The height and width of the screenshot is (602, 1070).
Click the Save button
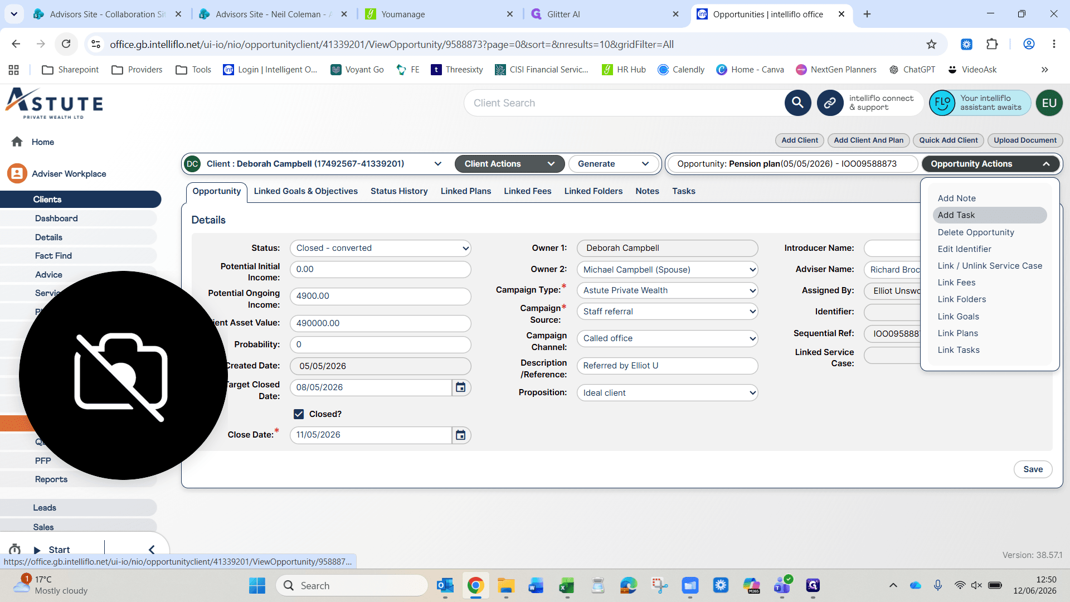[1033, 469]
